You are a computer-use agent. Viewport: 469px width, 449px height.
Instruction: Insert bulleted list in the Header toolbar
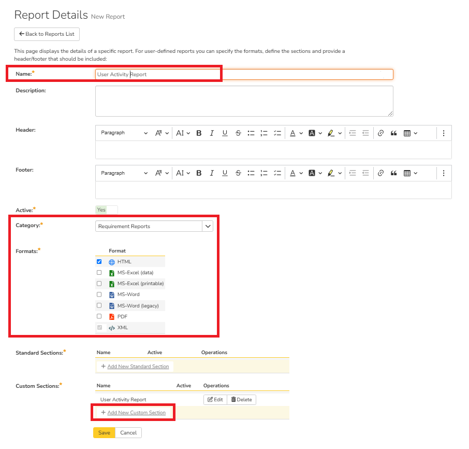[251, 133]
